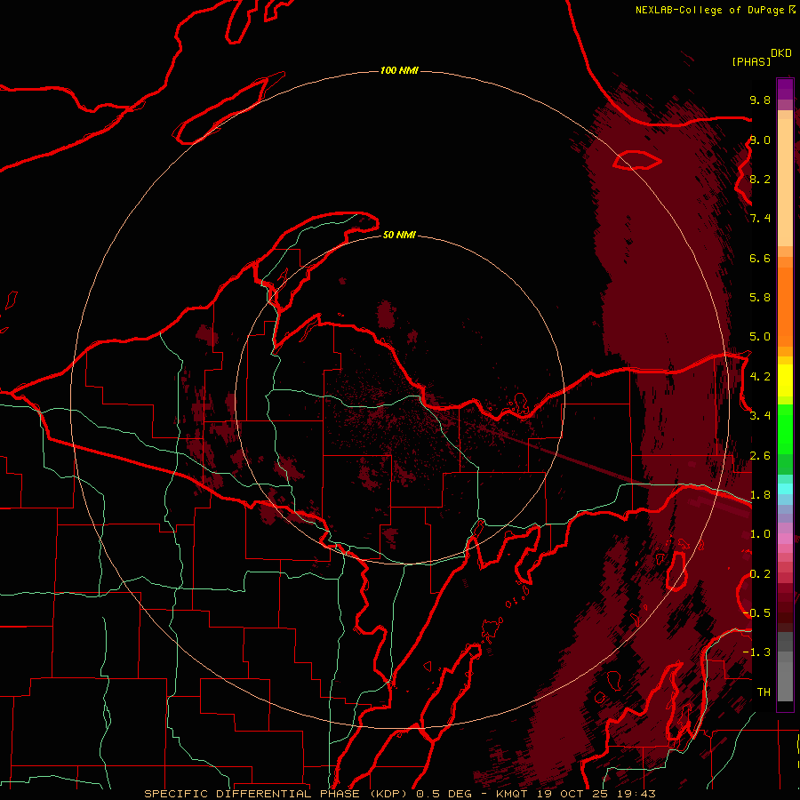
Task: Select the 1.8 scale value
Action: 760,495
